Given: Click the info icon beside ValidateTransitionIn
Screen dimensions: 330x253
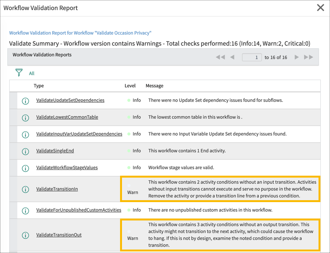Looking at the screenshot, I should click(25, 189).
